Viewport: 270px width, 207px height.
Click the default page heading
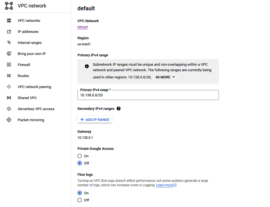point(86,8)
